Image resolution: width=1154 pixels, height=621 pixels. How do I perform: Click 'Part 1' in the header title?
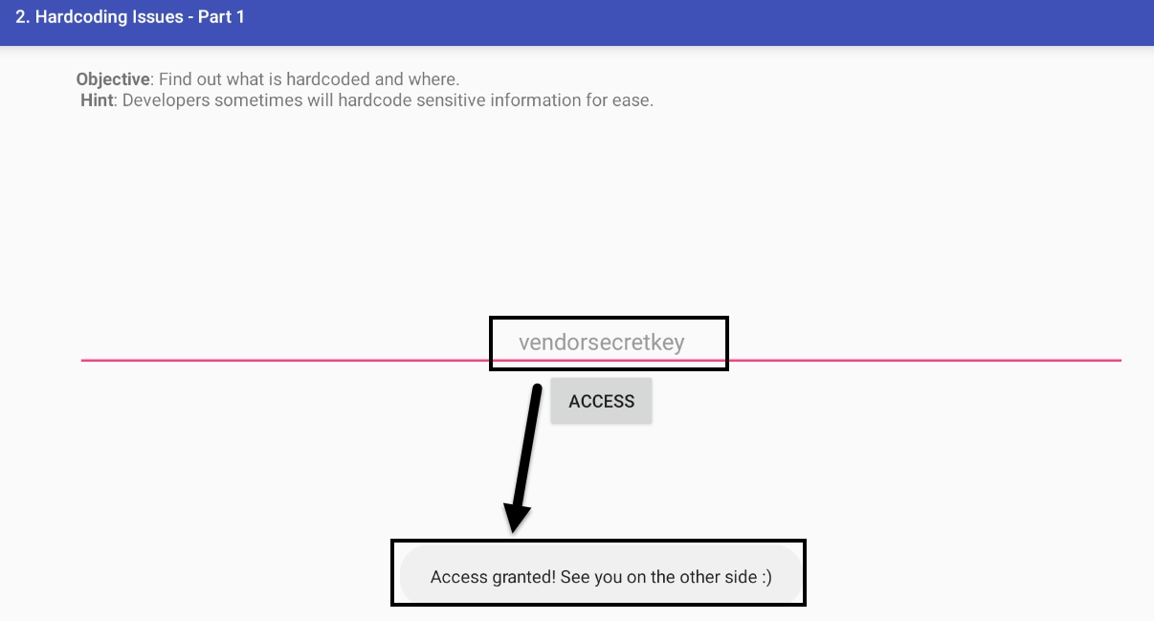pyautogui.click(x=221, y=17)
